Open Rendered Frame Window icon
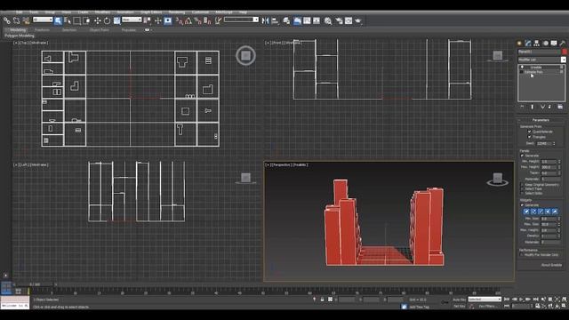This screenshot has height=320, width=569. [349, 20]
